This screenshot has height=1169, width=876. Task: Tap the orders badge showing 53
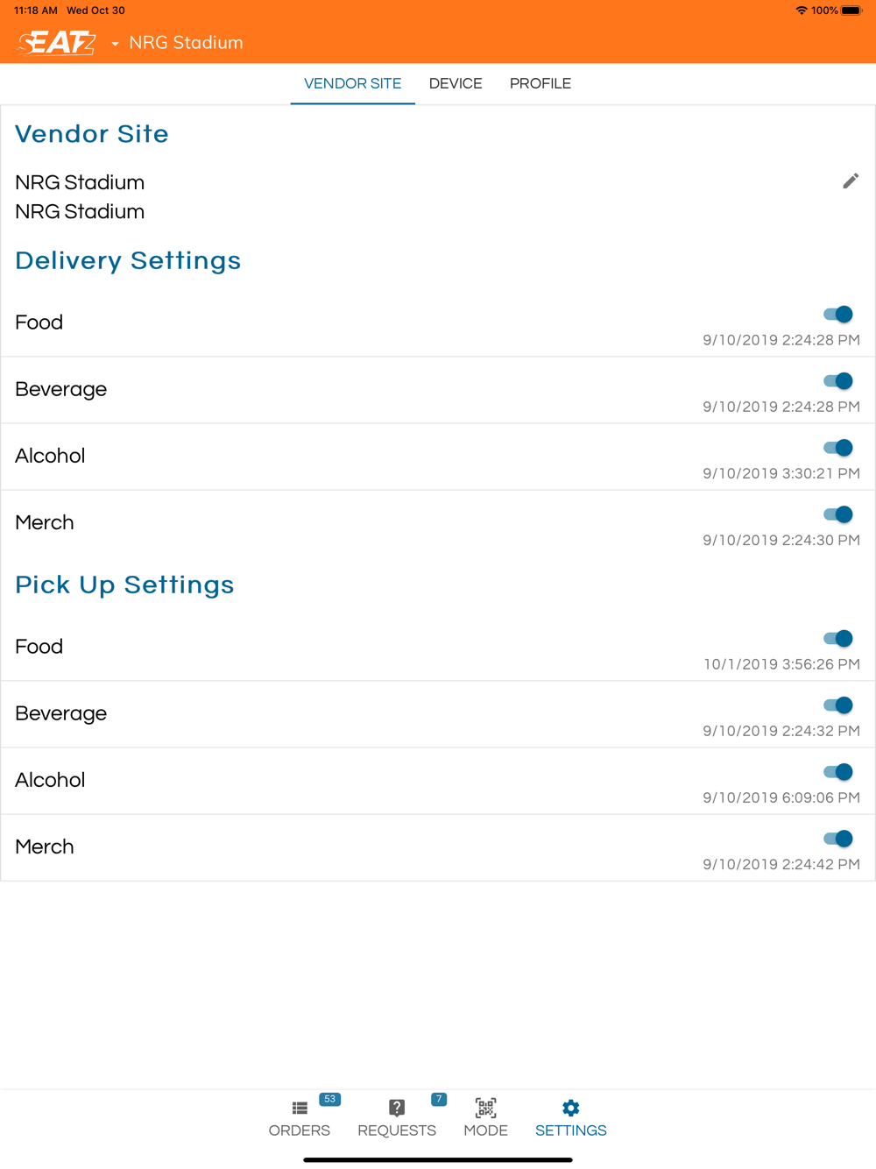pyautogui.click(x=330, y=1099)
